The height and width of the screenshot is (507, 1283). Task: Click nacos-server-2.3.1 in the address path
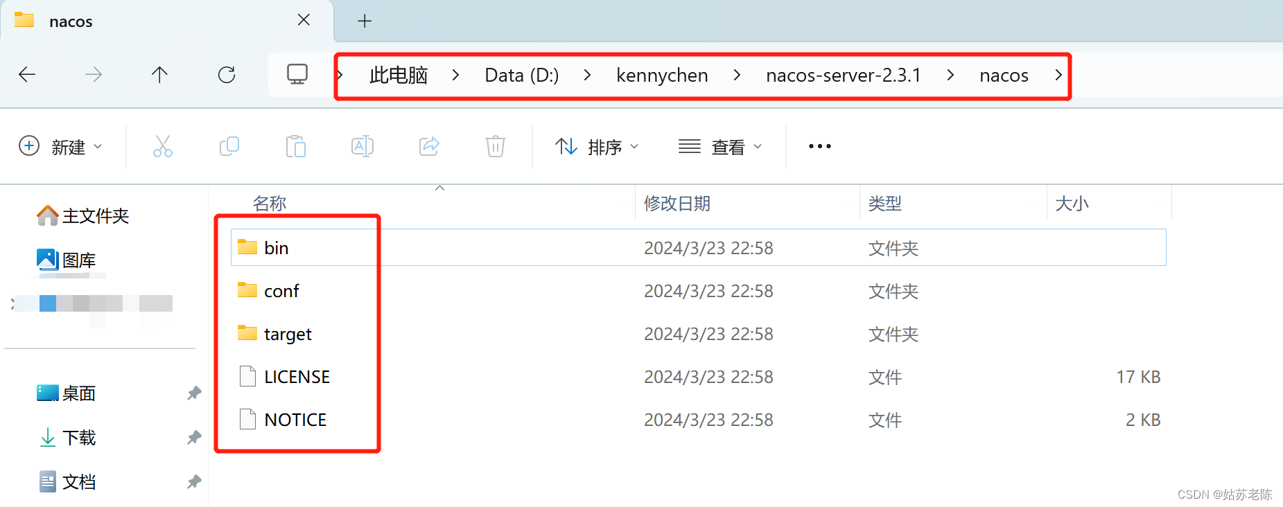(844, 75)
